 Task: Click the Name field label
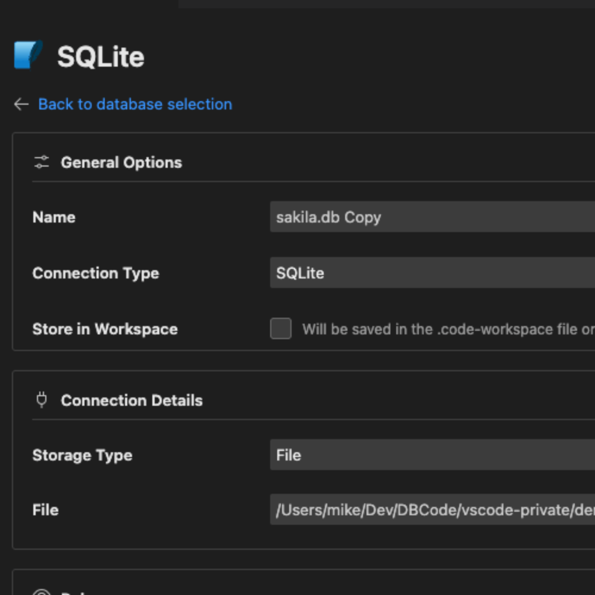coord(54,217)
